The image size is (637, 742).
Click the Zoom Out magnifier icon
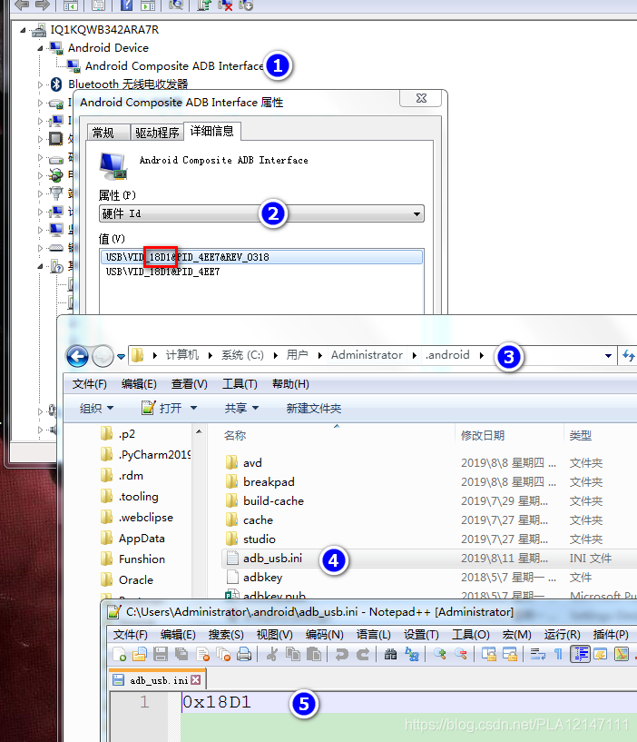pos(461,655)
